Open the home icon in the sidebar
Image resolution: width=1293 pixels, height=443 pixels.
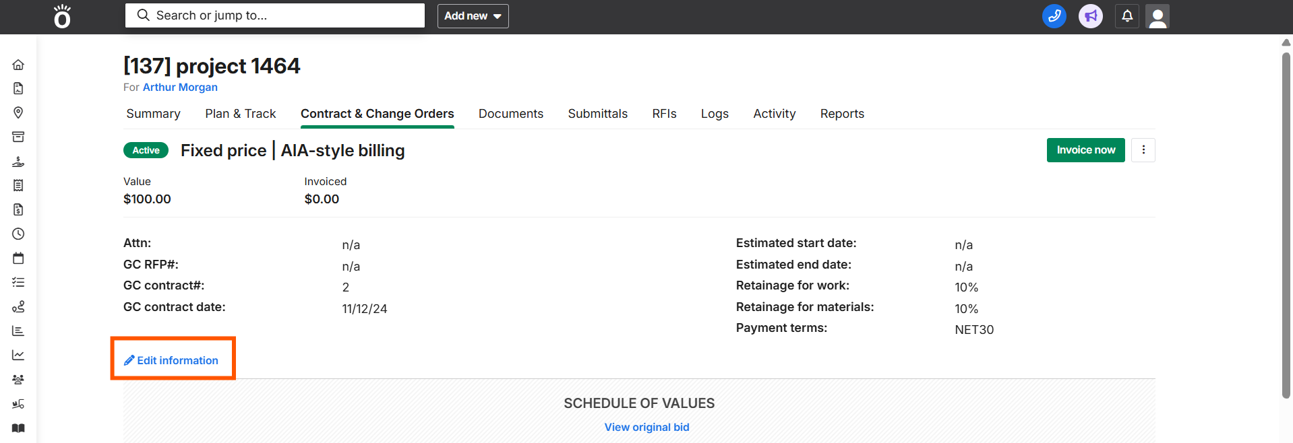coord(18,65)
